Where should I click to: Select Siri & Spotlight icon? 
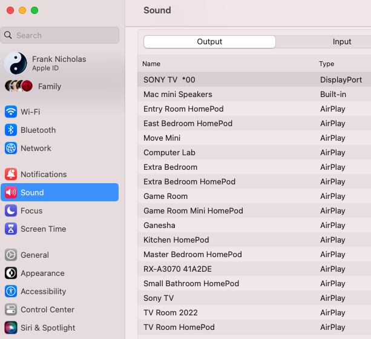click(11, 327)
